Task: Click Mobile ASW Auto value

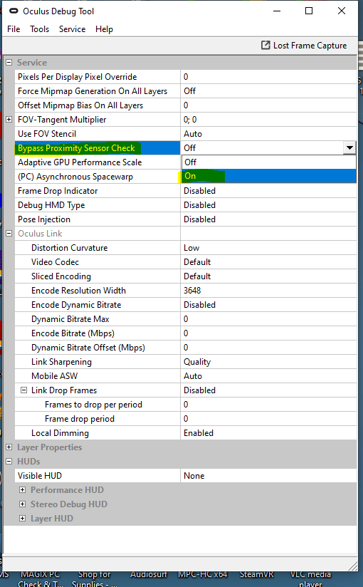Action: click(268, 376)
